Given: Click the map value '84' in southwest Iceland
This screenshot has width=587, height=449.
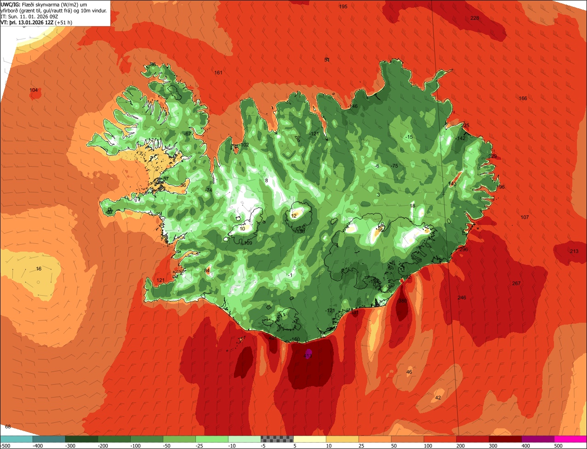Looking at the screenshot, I should click(x=207, y=270).
